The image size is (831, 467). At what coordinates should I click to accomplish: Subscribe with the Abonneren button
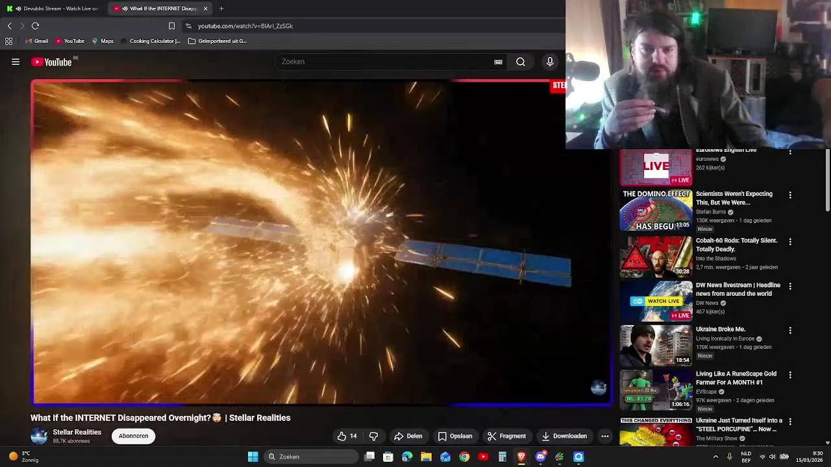(133, 436)
